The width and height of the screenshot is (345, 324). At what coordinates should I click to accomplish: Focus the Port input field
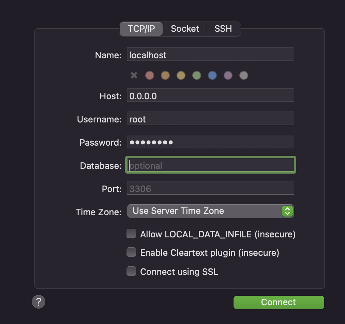point(210,189)
